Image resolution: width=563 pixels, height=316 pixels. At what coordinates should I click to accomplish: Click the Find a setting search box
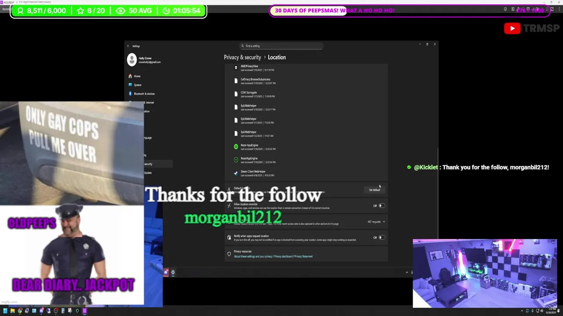281,46
